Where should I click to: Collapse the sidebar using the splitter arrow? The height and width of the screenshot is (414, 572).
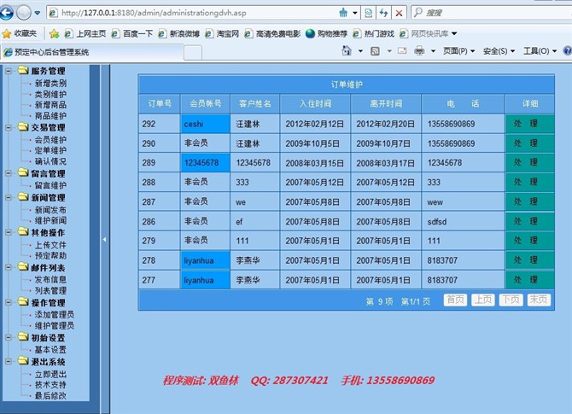(104, 240)
